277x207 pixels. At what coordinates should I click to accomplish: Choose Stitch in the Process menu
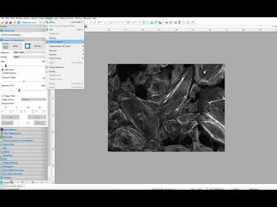click(x=65, y=22)
